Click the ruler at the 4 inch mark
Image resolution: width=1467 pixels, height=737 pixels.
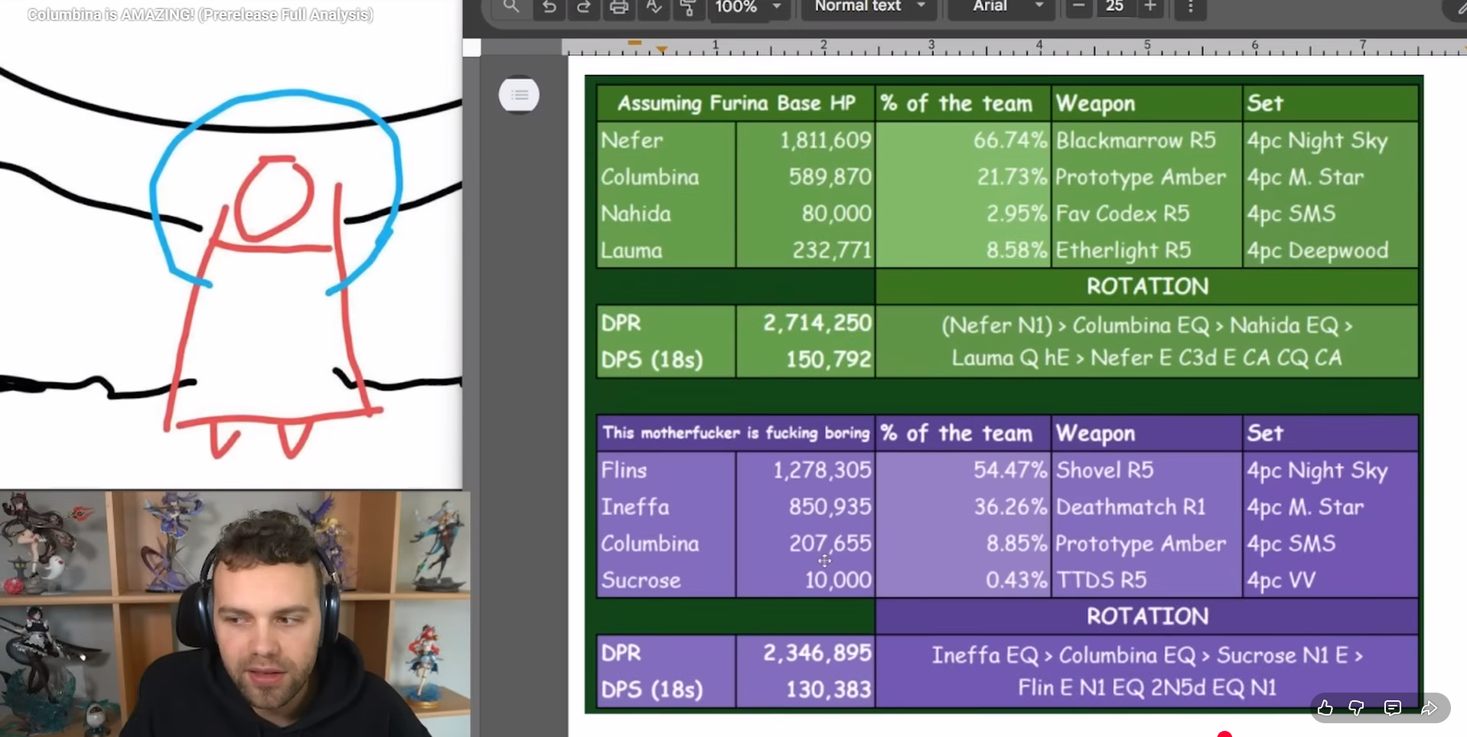pos(1039,46)
